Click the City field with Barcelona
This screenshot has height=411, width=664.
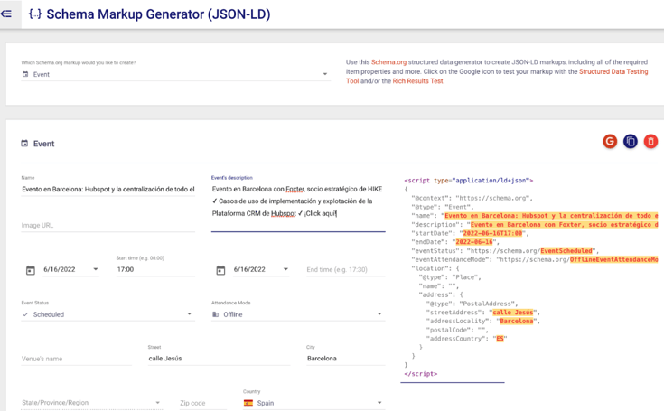[x=345, y=359]
